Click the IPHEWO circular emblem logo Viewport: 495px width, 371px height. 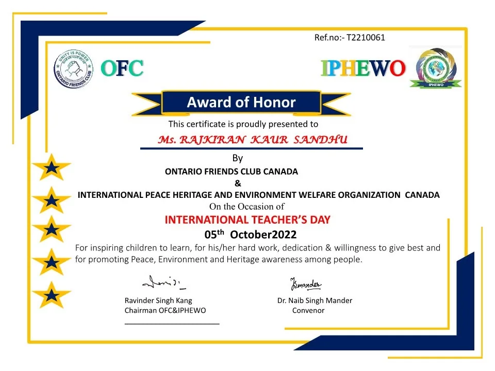pyautogui.click(x=436, y=68)
